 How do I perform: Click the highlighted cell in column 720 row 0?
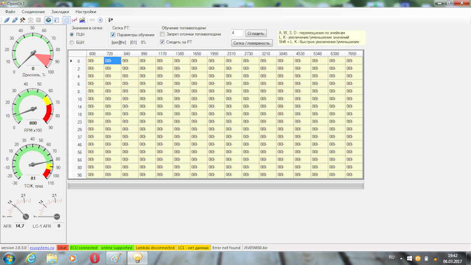(x=113, y=61)
